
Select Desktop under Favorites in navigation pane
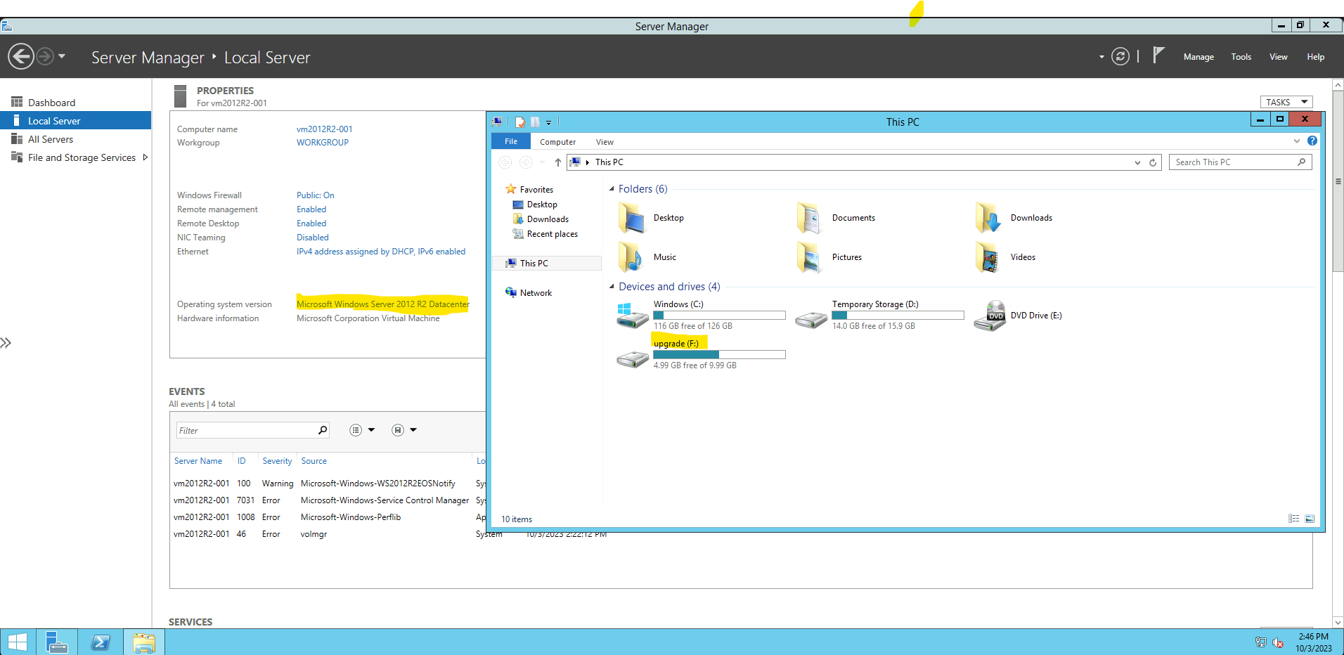click(541, 205)
